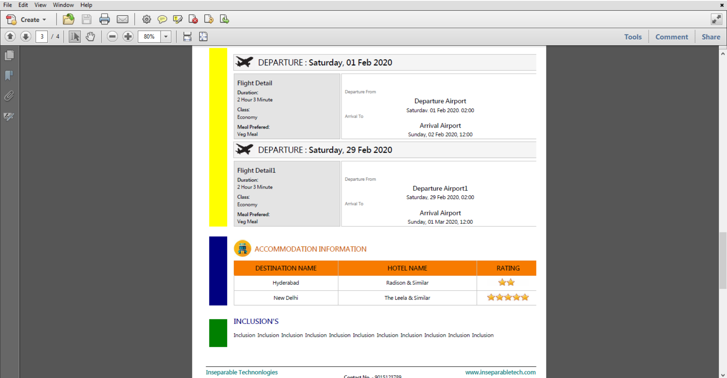Activate the Select text cursor tool

click(x=75, y=37)
